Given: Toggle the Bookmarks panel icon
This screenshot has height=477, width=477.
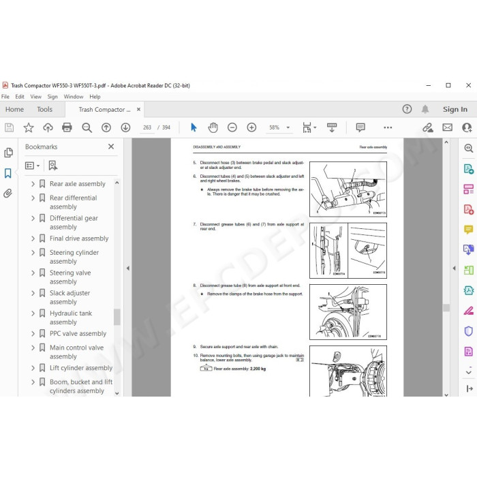Looking at the screenshot, I should click(x=8, y=173).
